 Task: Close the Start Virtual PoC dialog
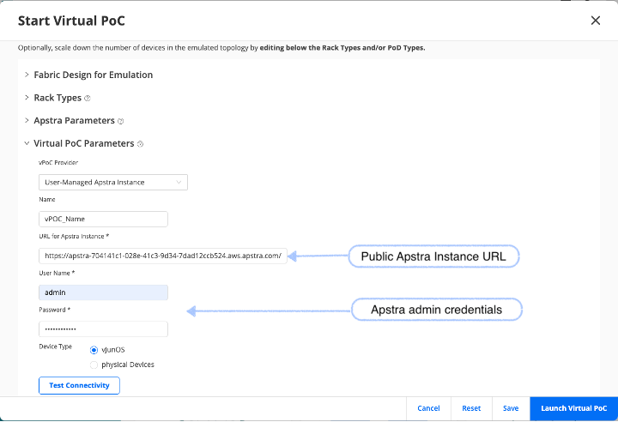596,21
